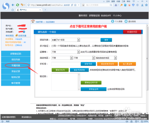Reload the page with green refresh icon
The height and width of the screenshot is (123, 149).
click(x=18, y=5)
